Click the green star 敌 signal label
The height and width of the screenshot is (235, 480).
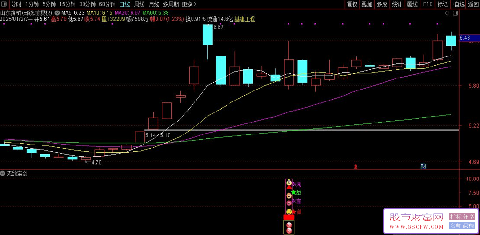[x=297, y=192]
